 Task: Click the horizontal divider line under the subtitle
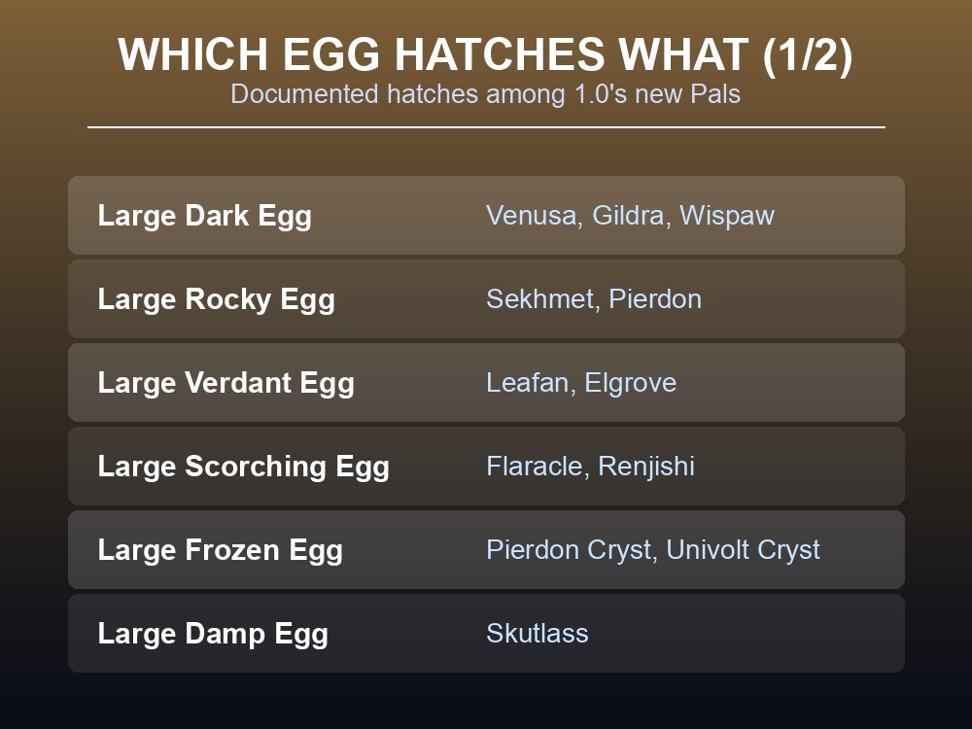point(486,127)
